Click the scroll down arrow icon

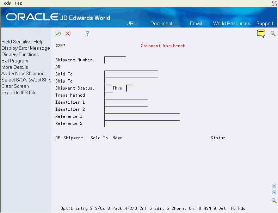coord(274,192)
